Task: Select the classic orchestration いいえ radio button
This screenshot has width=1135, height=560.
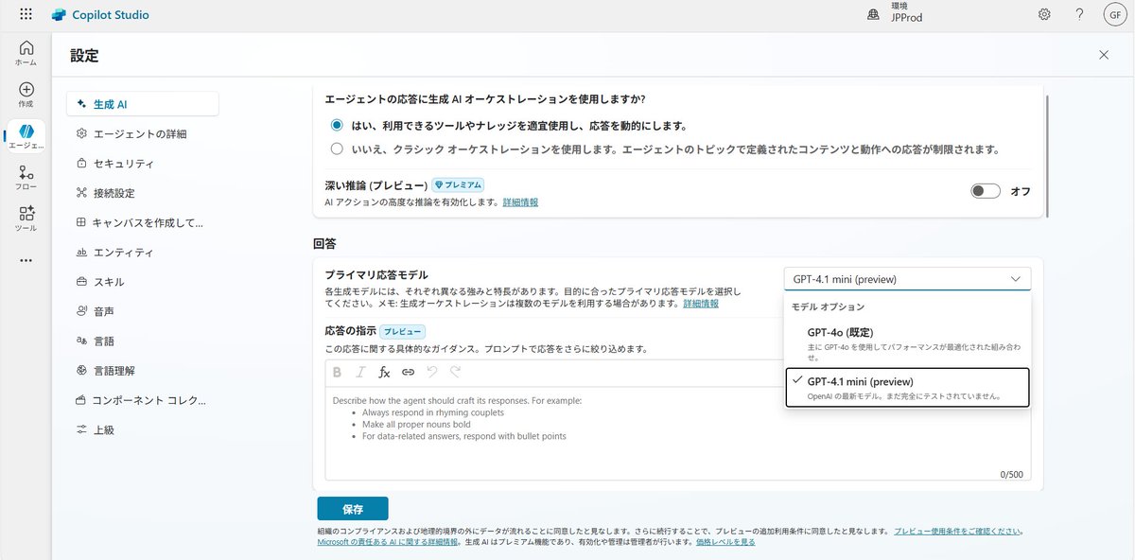Action: click(x=336, y=149)
